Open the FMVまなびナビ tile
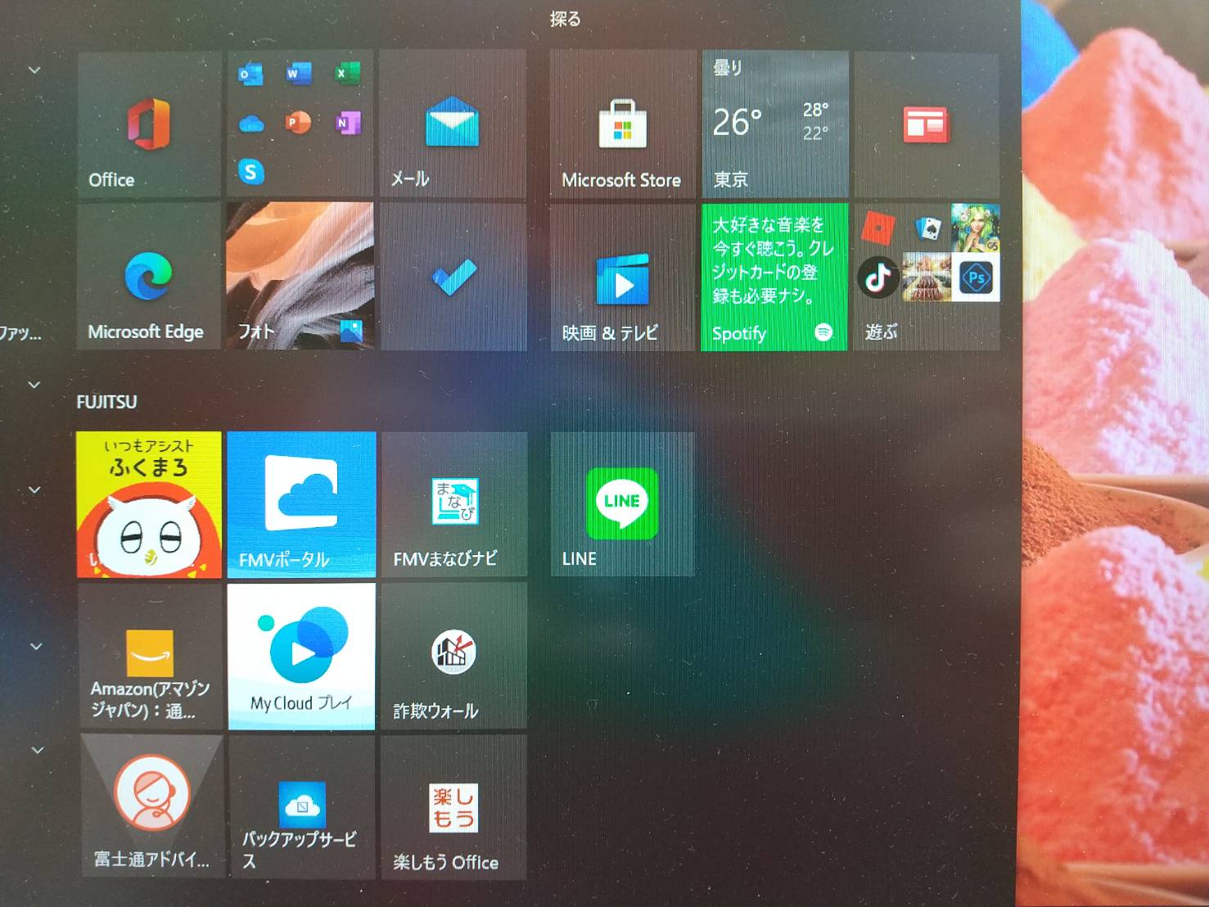Screen dimensions: 1209x907 click(x=453, y=504)
